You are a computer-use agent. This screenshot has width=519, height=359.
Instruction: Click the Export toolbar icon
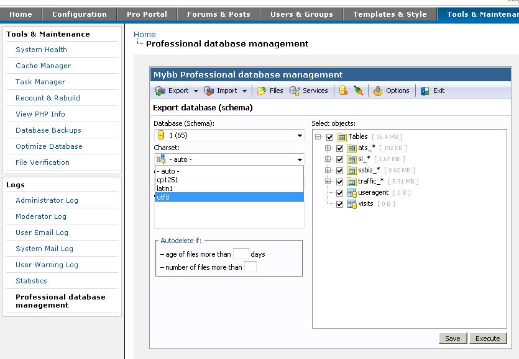click(160, 91)
